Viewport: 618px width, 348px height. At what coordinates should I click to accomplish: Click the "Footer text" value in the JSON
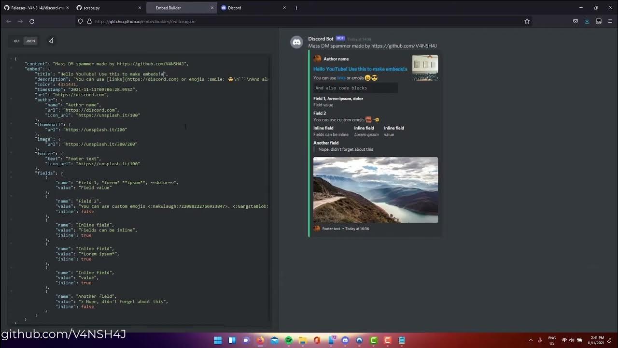point(83,159)
